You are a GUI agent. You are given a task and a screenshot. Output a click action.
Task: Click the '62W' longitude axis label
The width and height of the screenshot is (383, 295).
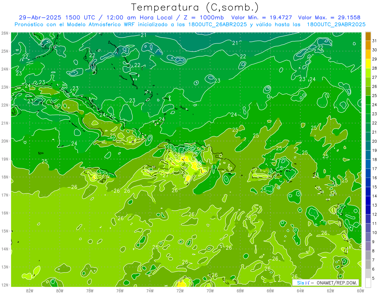[330, 291]
